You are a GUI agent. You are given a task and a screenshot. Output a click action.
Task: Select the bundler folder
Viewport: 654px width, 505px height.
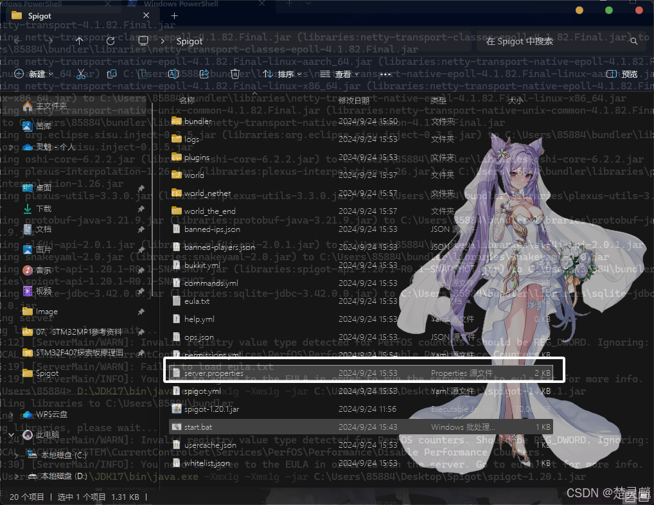(x=361, y=121)
